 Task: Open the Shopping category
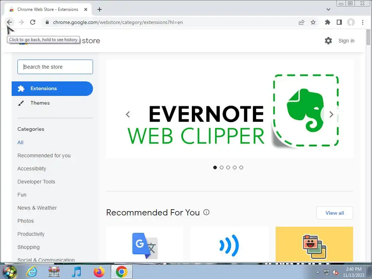tap(28, 247)
